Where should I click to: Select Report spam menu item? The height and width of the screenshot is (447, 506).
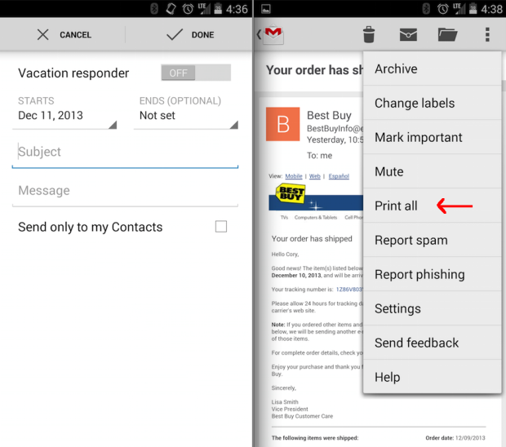pyautogui.click(x=432, y=240)
